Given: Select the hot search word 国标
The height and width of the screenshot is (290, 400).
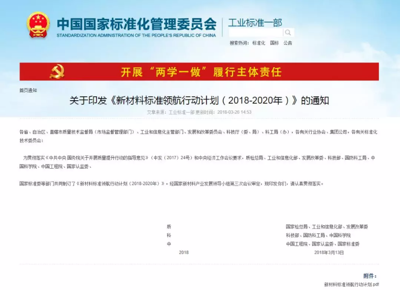Looking at the screenshot, I should click(274, 43).
